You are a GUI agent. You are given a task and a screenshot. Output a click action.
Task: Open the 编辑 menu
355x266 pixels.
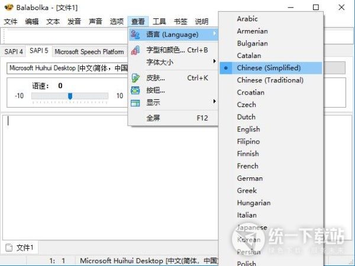[x=32, y=21]
